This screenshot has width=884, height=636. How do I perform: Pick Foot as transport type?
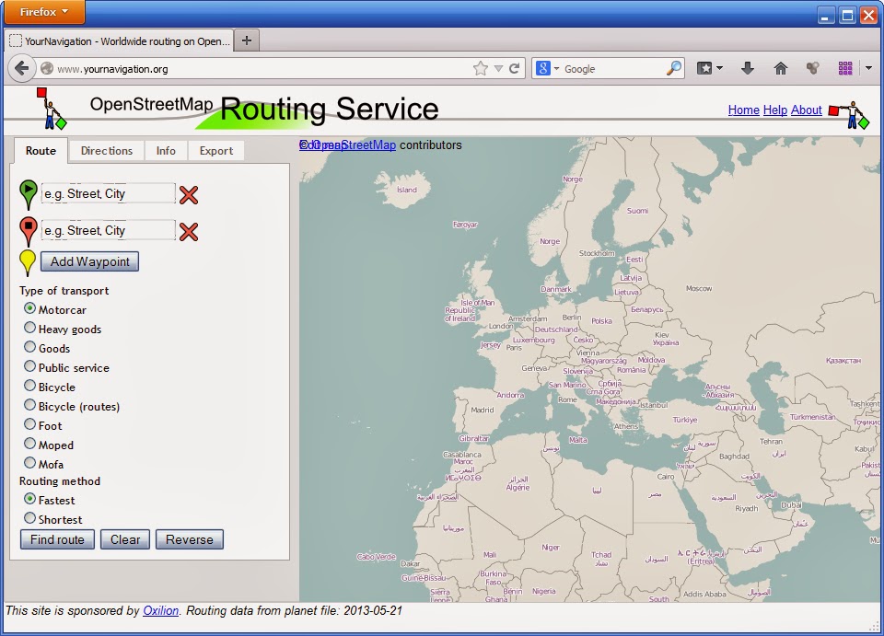point(29,423)
